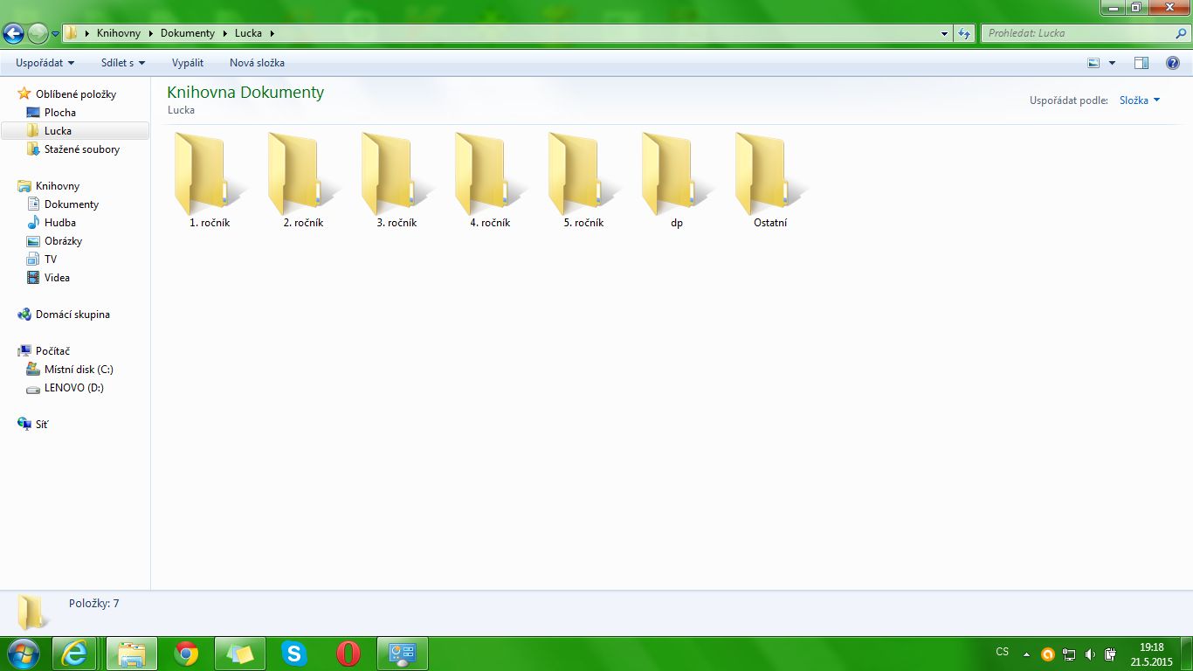Refresh the folder with the refresh button

(x=964, y=34)
